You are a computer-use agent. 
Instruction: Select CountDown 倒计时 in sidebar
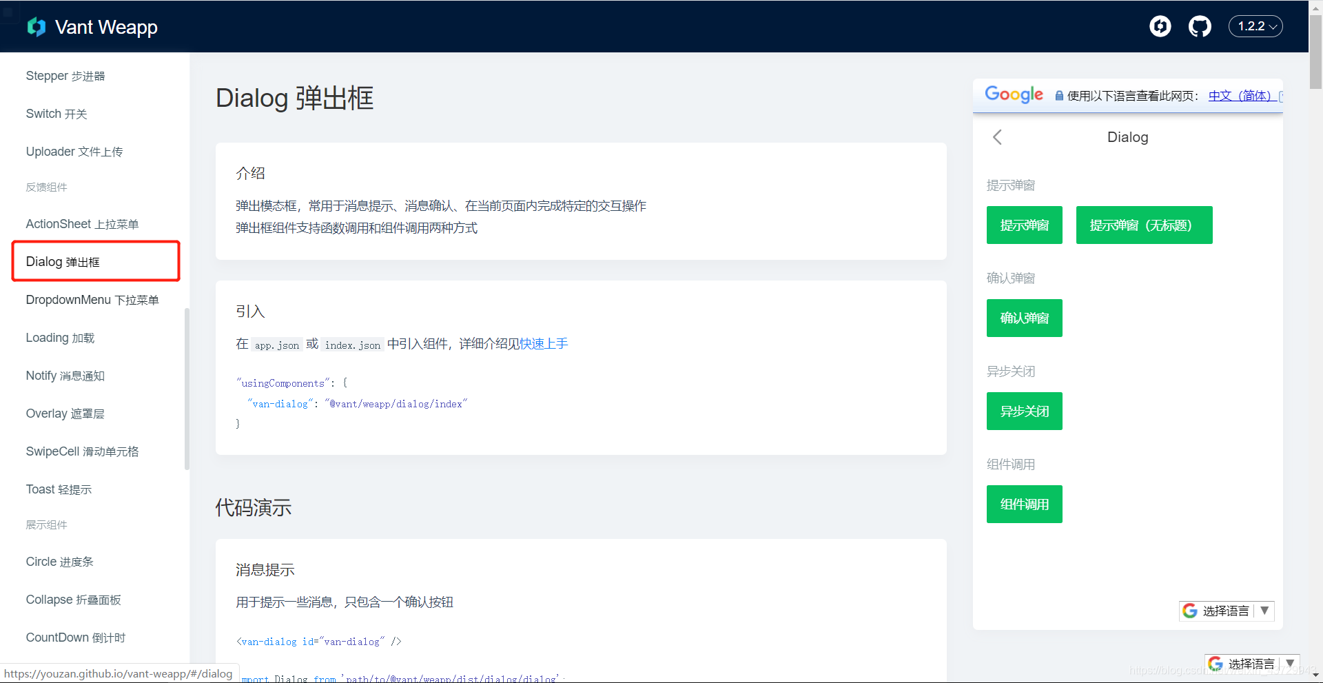coord(76,638)
